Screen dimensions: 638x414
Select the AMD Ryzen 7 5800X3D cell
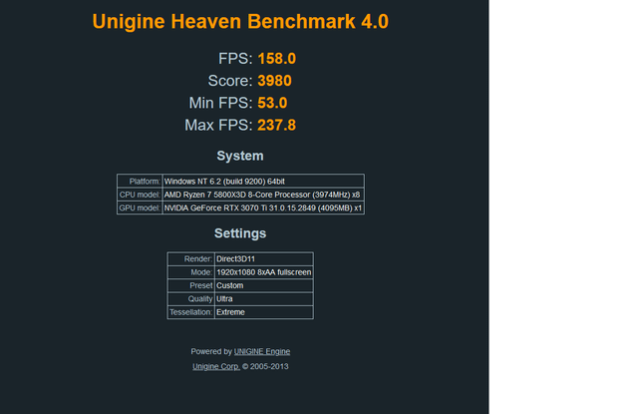263,195
